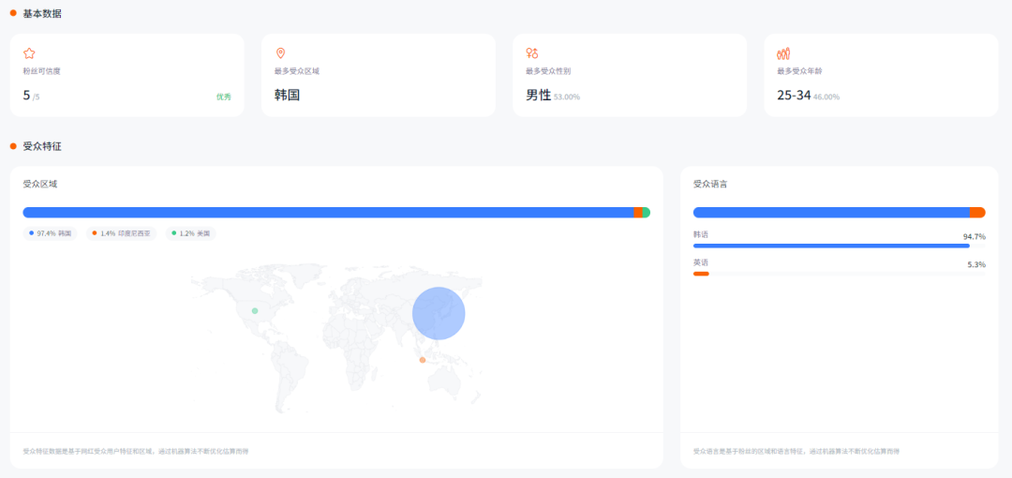The image size is (1012, 478).
Task: Click the 受众语言 card title
Action: tap(710, 184)
